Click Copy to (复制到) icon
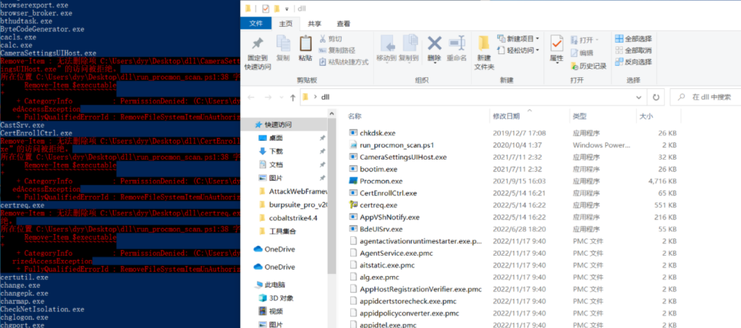Viewport: 741px width, 328px height. (x=410, y=43)
